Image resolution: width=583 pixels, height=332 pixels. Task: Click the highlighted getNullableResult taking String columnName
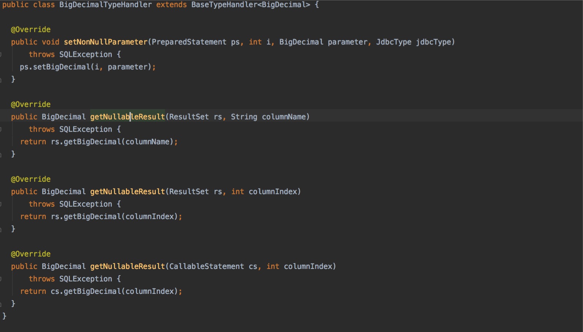coord(128,117)
